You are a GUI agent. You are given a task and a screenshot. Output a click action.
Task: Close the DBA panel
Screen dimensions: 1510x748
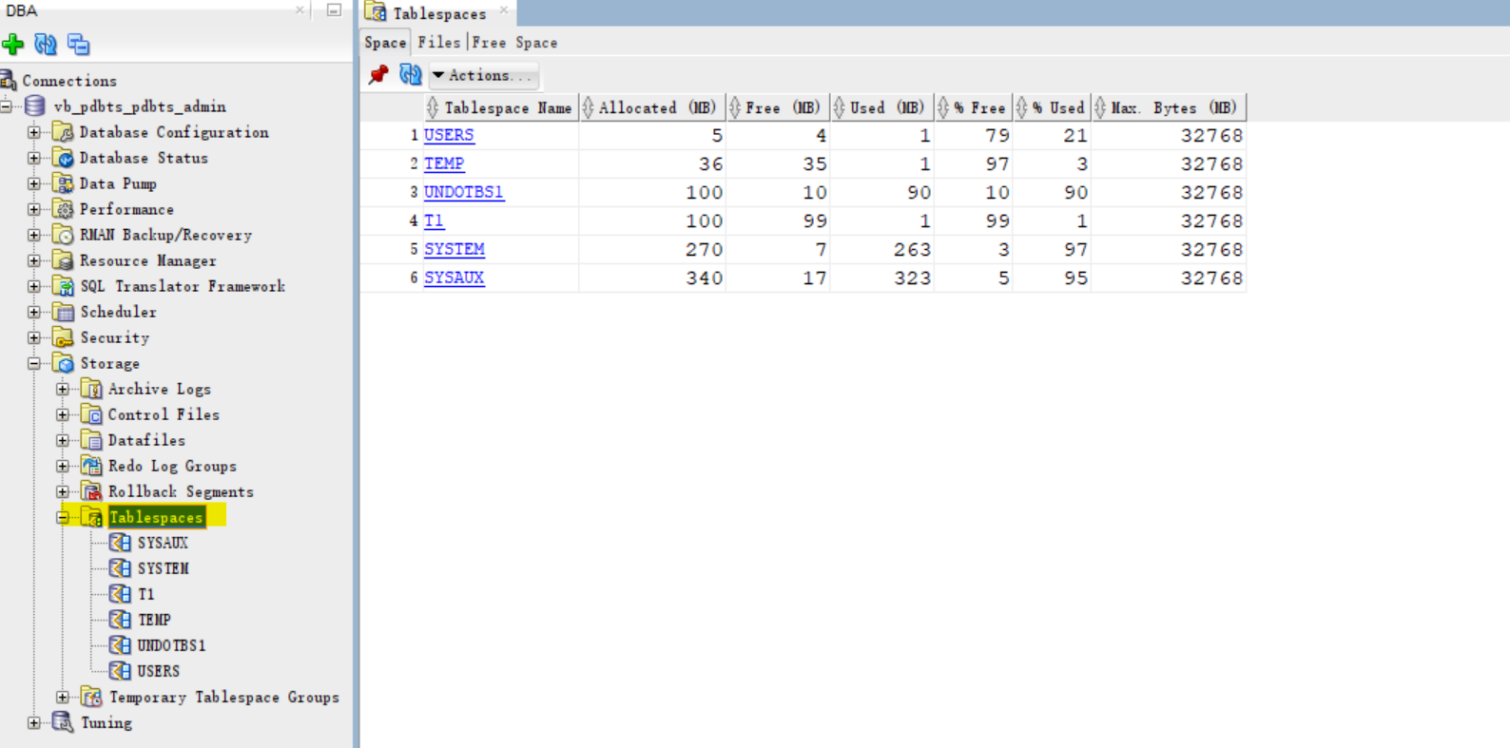[x=300, y=10]
